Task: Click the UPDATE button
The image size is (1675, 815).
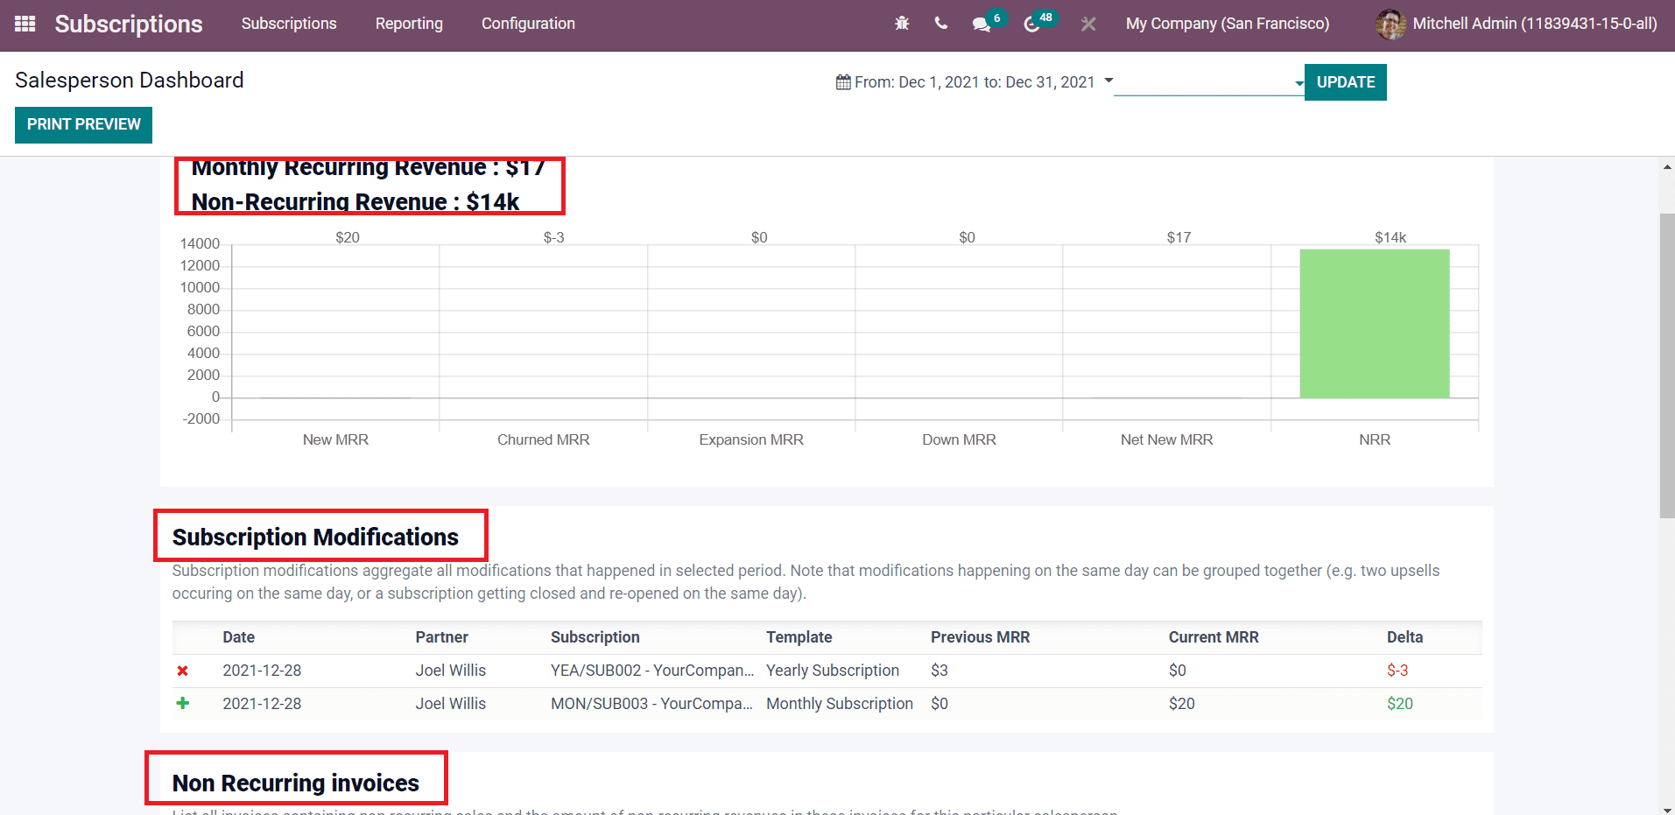Action: point(1345,81)
